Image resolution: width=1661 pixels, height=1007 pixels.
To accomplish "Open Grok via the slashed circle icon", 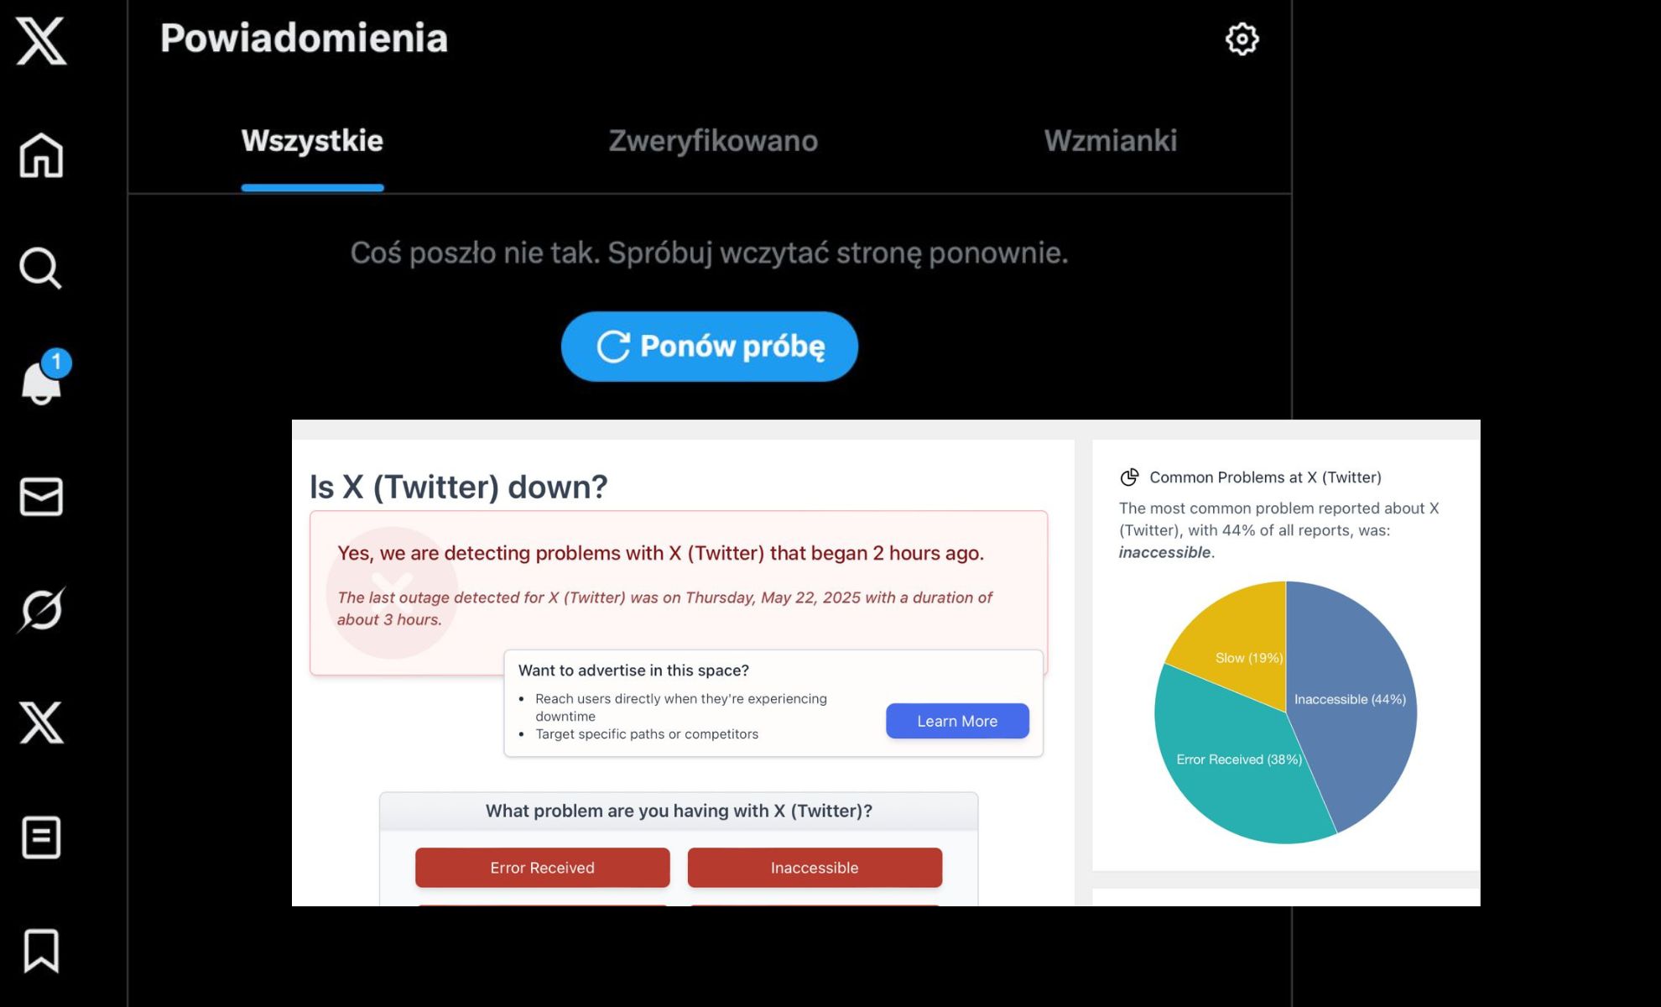I will pyautogui.click(x=41, y=610).
